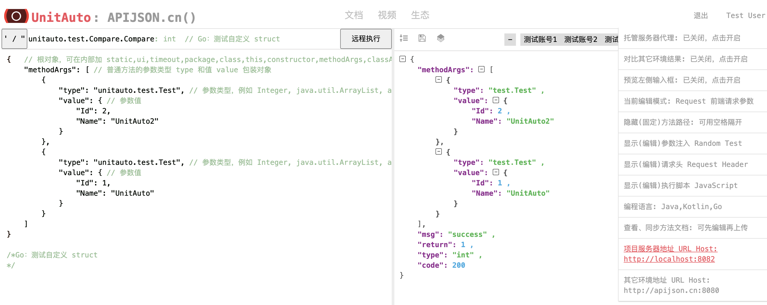This screenshot has height=305, width=767.
Task: Open the 文档 docs menu
Action: pyautogui.click(x=354, y=15)
